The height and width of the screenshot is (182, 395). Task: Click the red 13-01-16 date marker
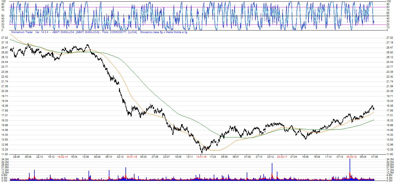(201, 156)
